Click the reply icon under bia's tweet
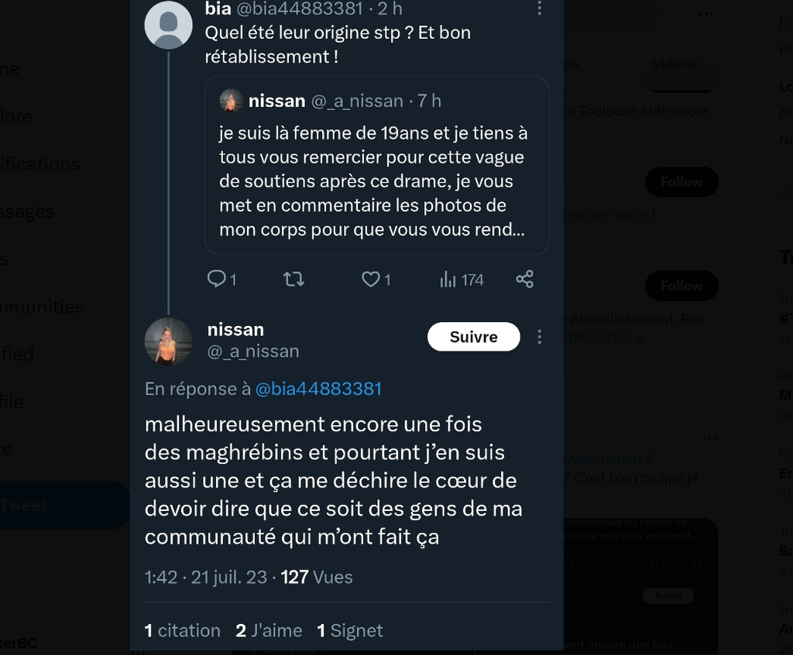The width and height of the screenshot is (793, 655). pos(216,279)
